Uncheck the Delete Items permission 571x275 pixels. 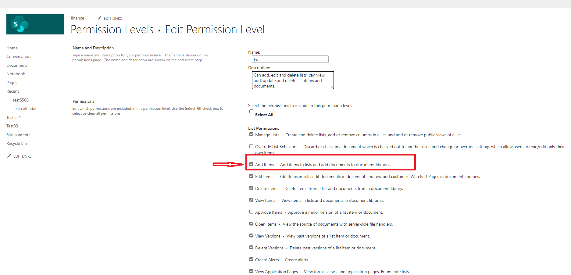point(251,188)
